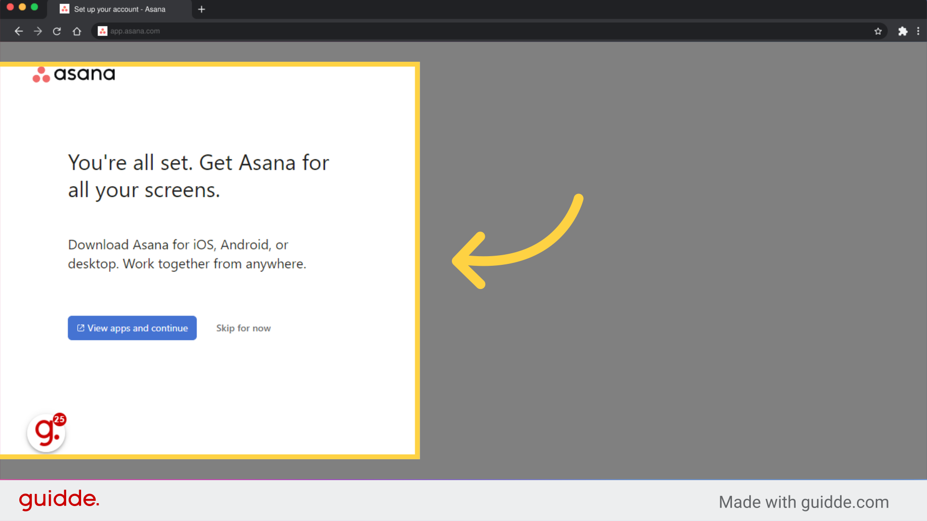Reload the Asana setup page
Image resolution: width=927 pixels, height=521 pixels.
click(x=56, y=31)
